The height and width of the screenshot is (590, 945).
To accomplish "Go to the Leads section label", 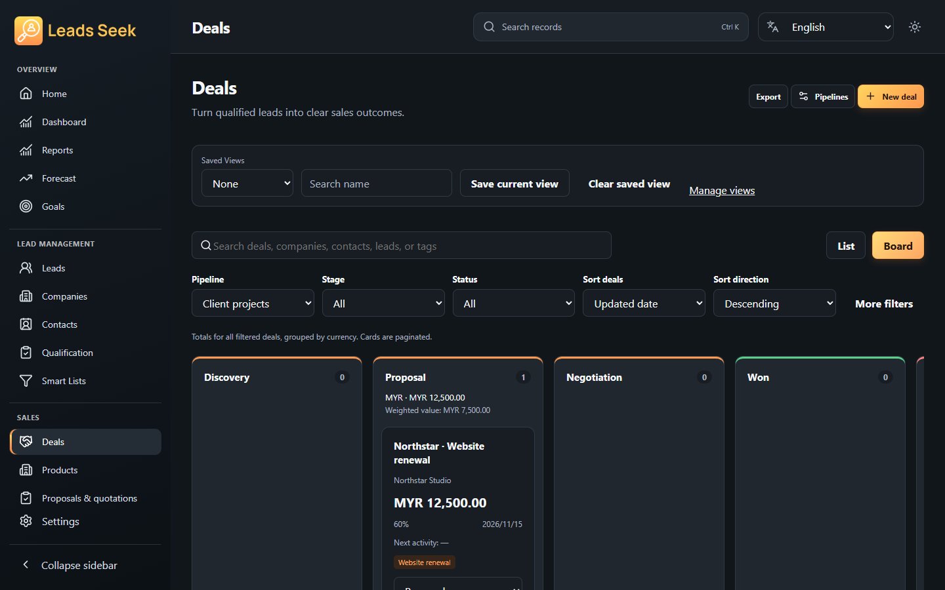I will 53,268.
